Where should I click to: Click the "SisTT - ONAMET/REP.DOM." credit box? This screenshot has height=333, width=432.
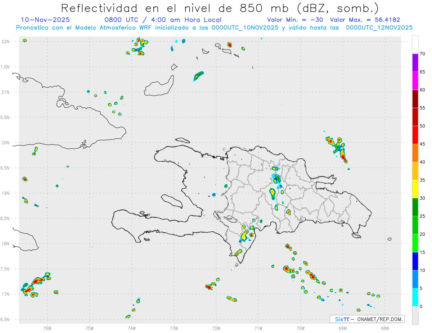tap(367, 319)
